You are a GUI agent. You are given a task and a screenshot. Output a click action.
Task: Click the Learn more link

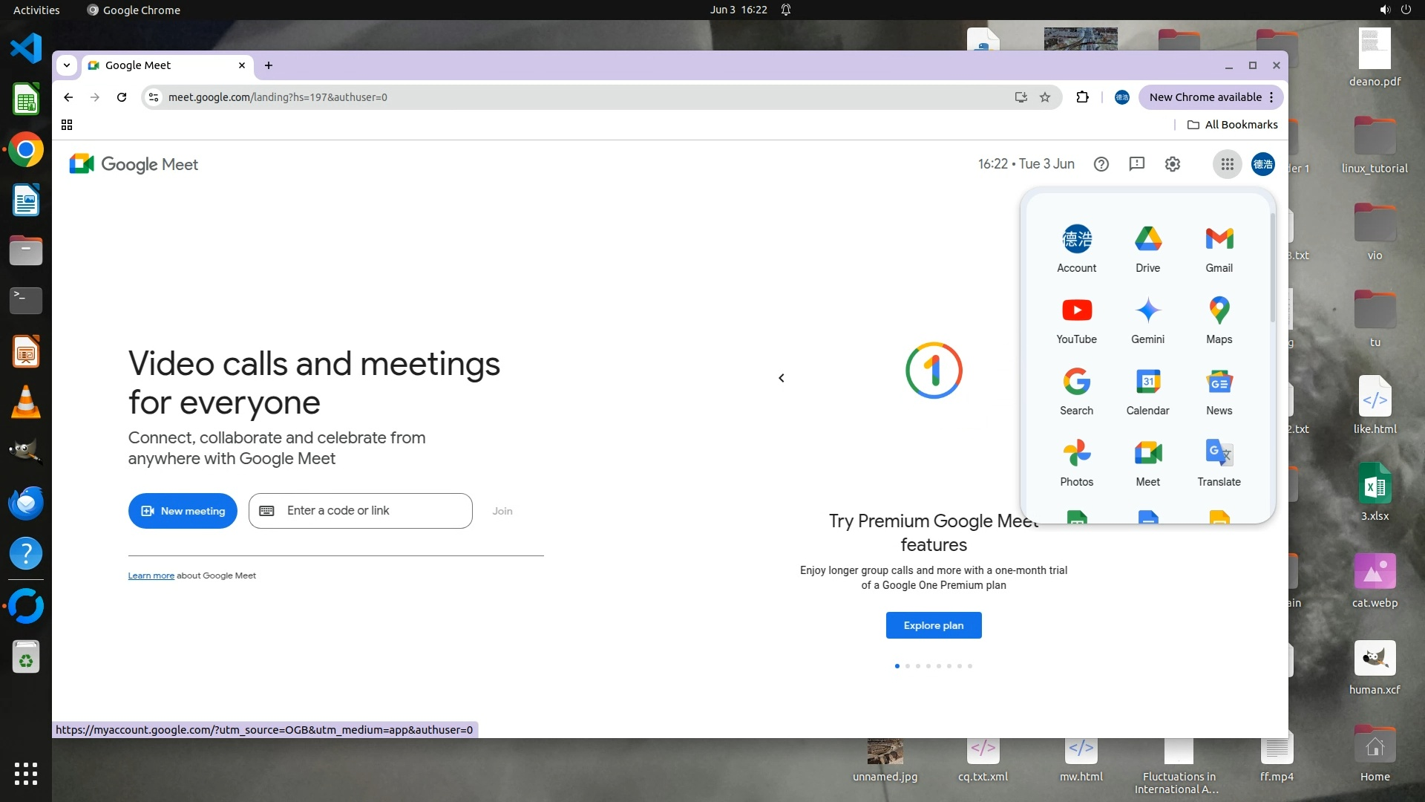151,576
